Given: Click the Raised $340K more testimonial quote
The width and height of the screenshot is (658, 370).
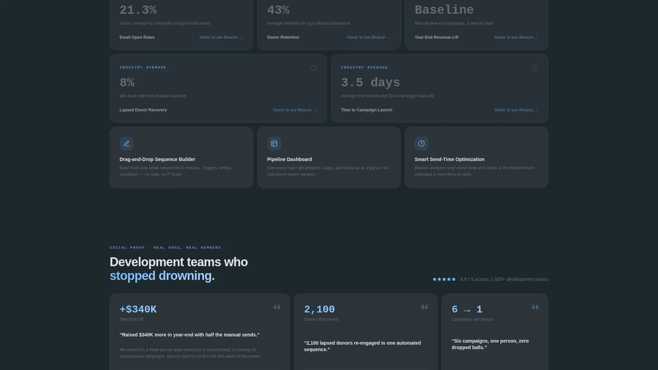Looking at the screenshot, I should point(190,335).
